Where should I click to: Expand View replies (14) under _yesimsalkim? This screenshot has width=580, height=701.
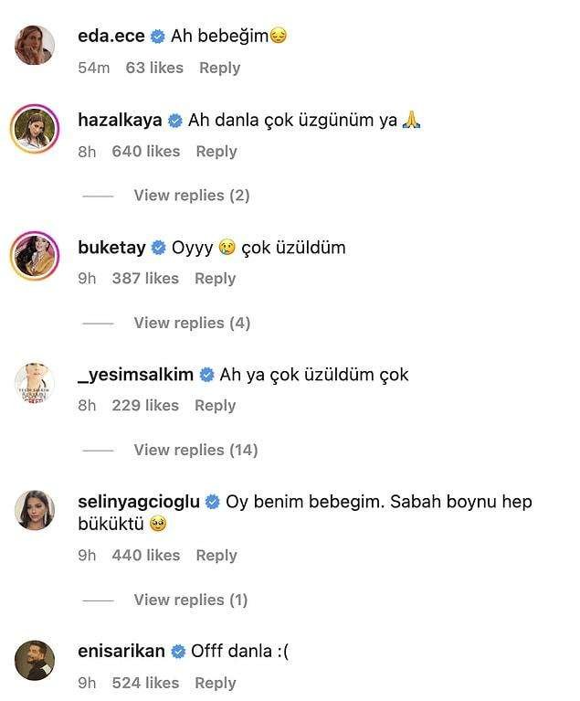click(195, 450)
